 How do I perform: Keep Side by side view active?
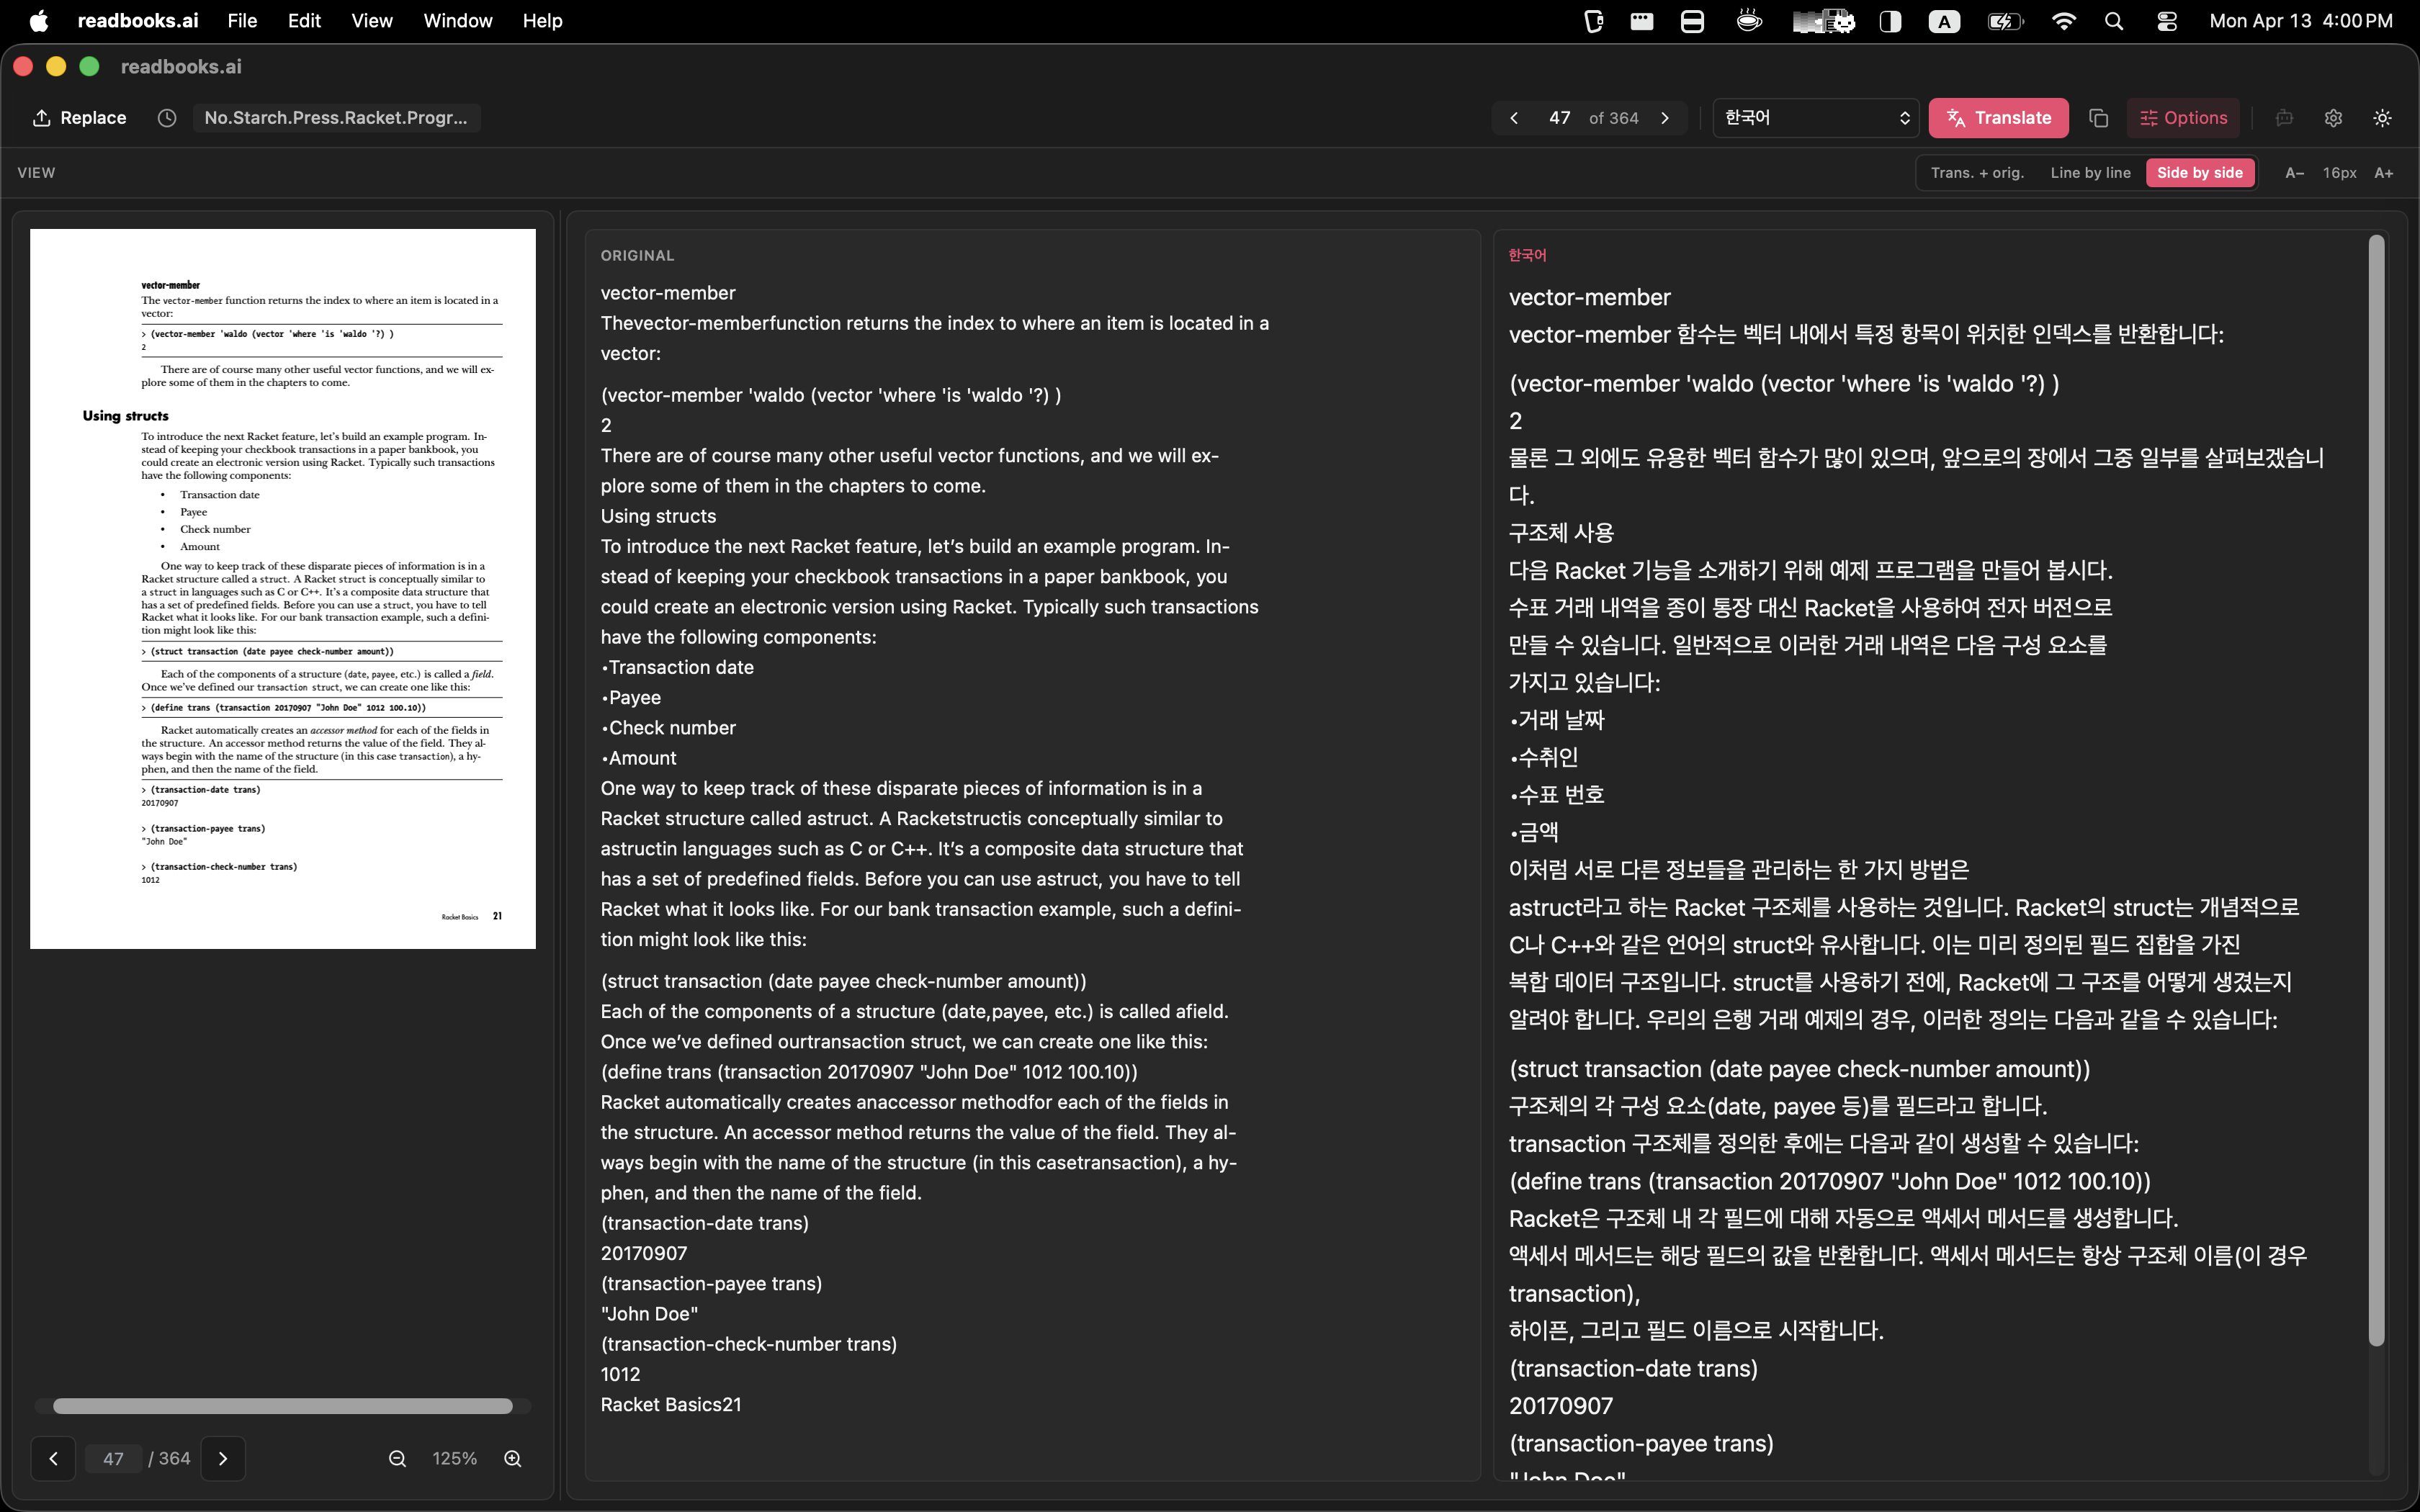point(2199,172)
